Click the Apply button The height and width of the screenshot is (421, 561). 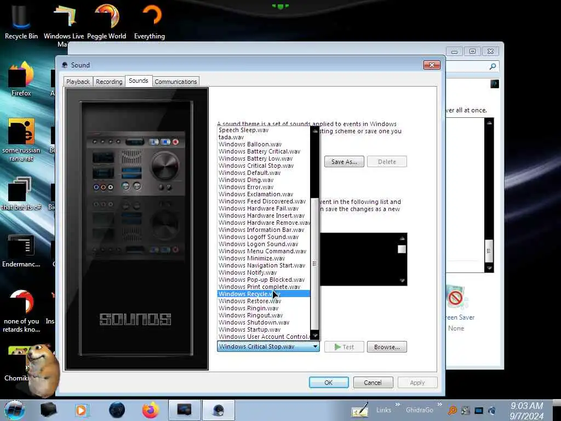click(x=417, y=382)
